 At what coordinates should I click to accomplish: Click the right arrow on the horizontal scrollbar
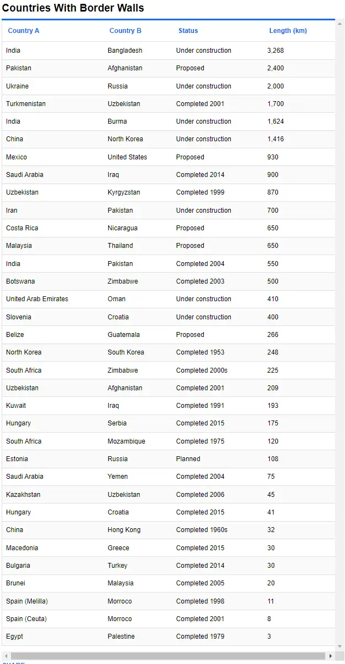(330, 656)
